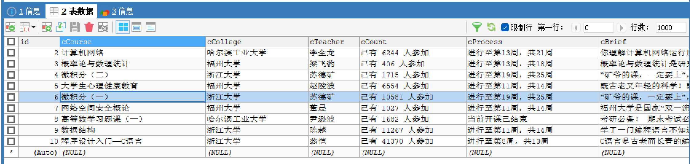This screenshot has width=690, height=164.
Task: Check the row checkbox for 概率论与数理统计
Action: pyautogui.click(x=11, y=64)
